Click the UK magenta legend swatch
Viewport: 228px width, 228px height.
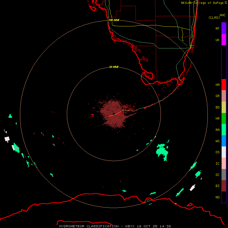[224, 40]
